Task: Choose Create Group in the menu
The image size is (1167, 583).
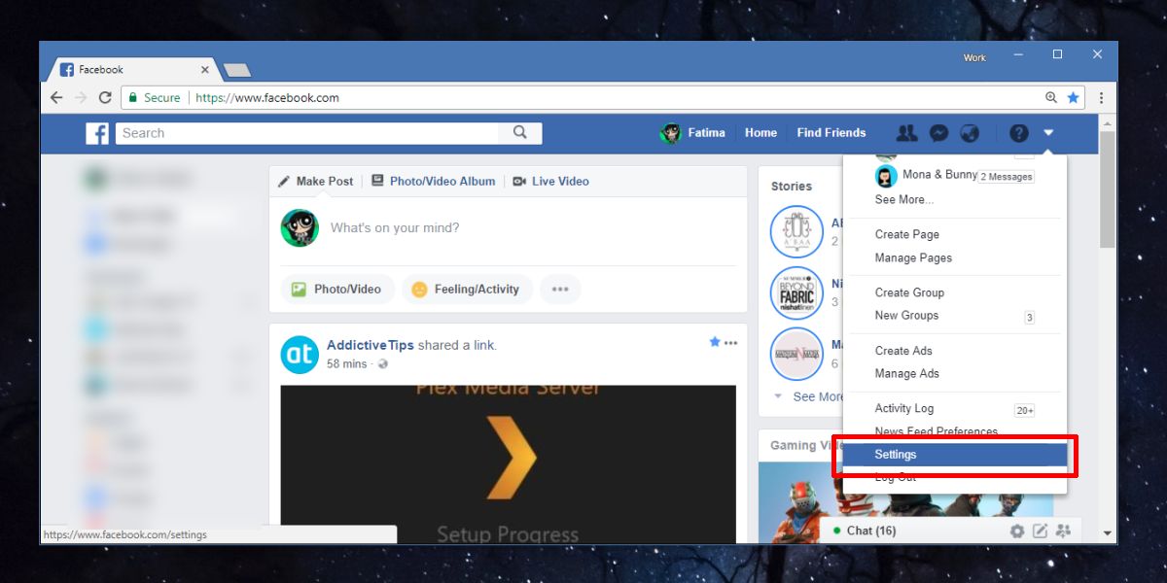Action: (909, 292)
